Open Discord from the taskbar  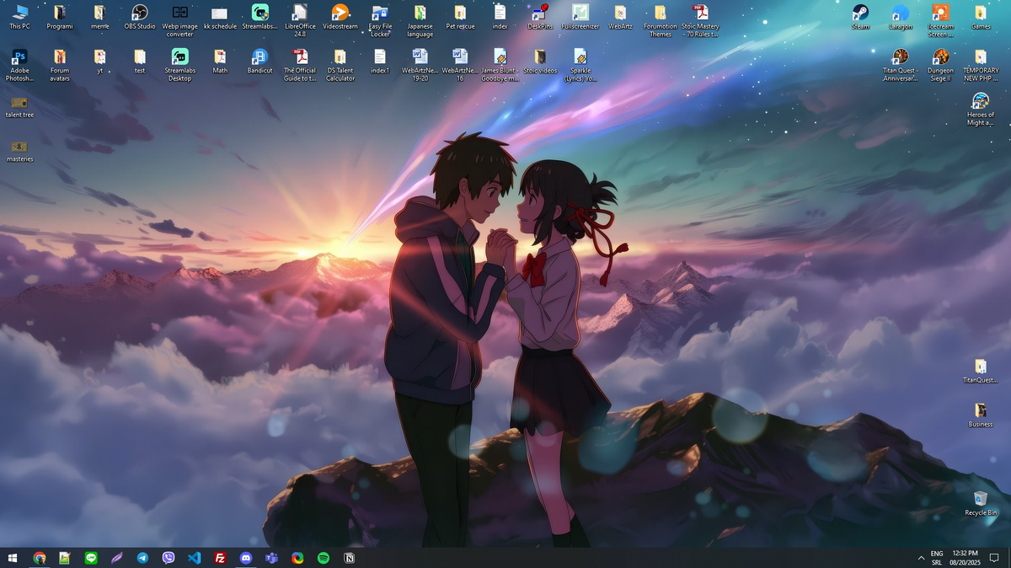click(245, 558)
